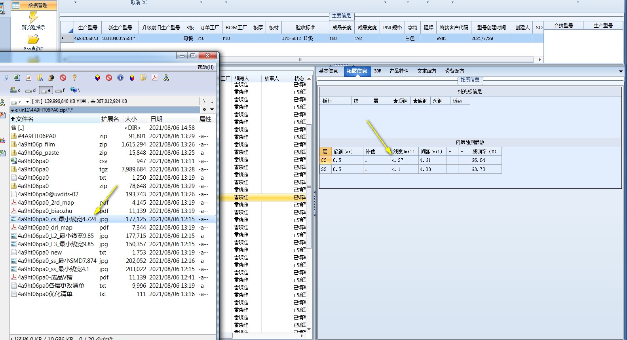The image size is (627, 340).
Task: Select the drive e button
Action: pyautogui.click(x=46, y=90)
